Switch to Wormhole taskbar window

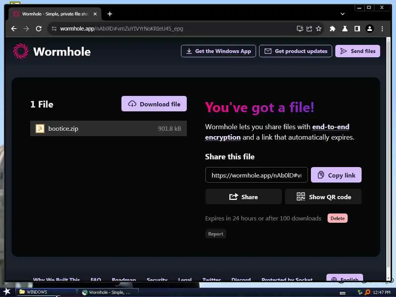109,292
